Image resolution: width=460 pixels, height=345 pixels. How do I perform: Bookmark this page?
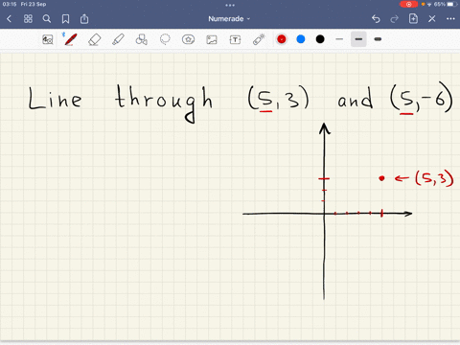pyautogui.click(x=65, y=19)
